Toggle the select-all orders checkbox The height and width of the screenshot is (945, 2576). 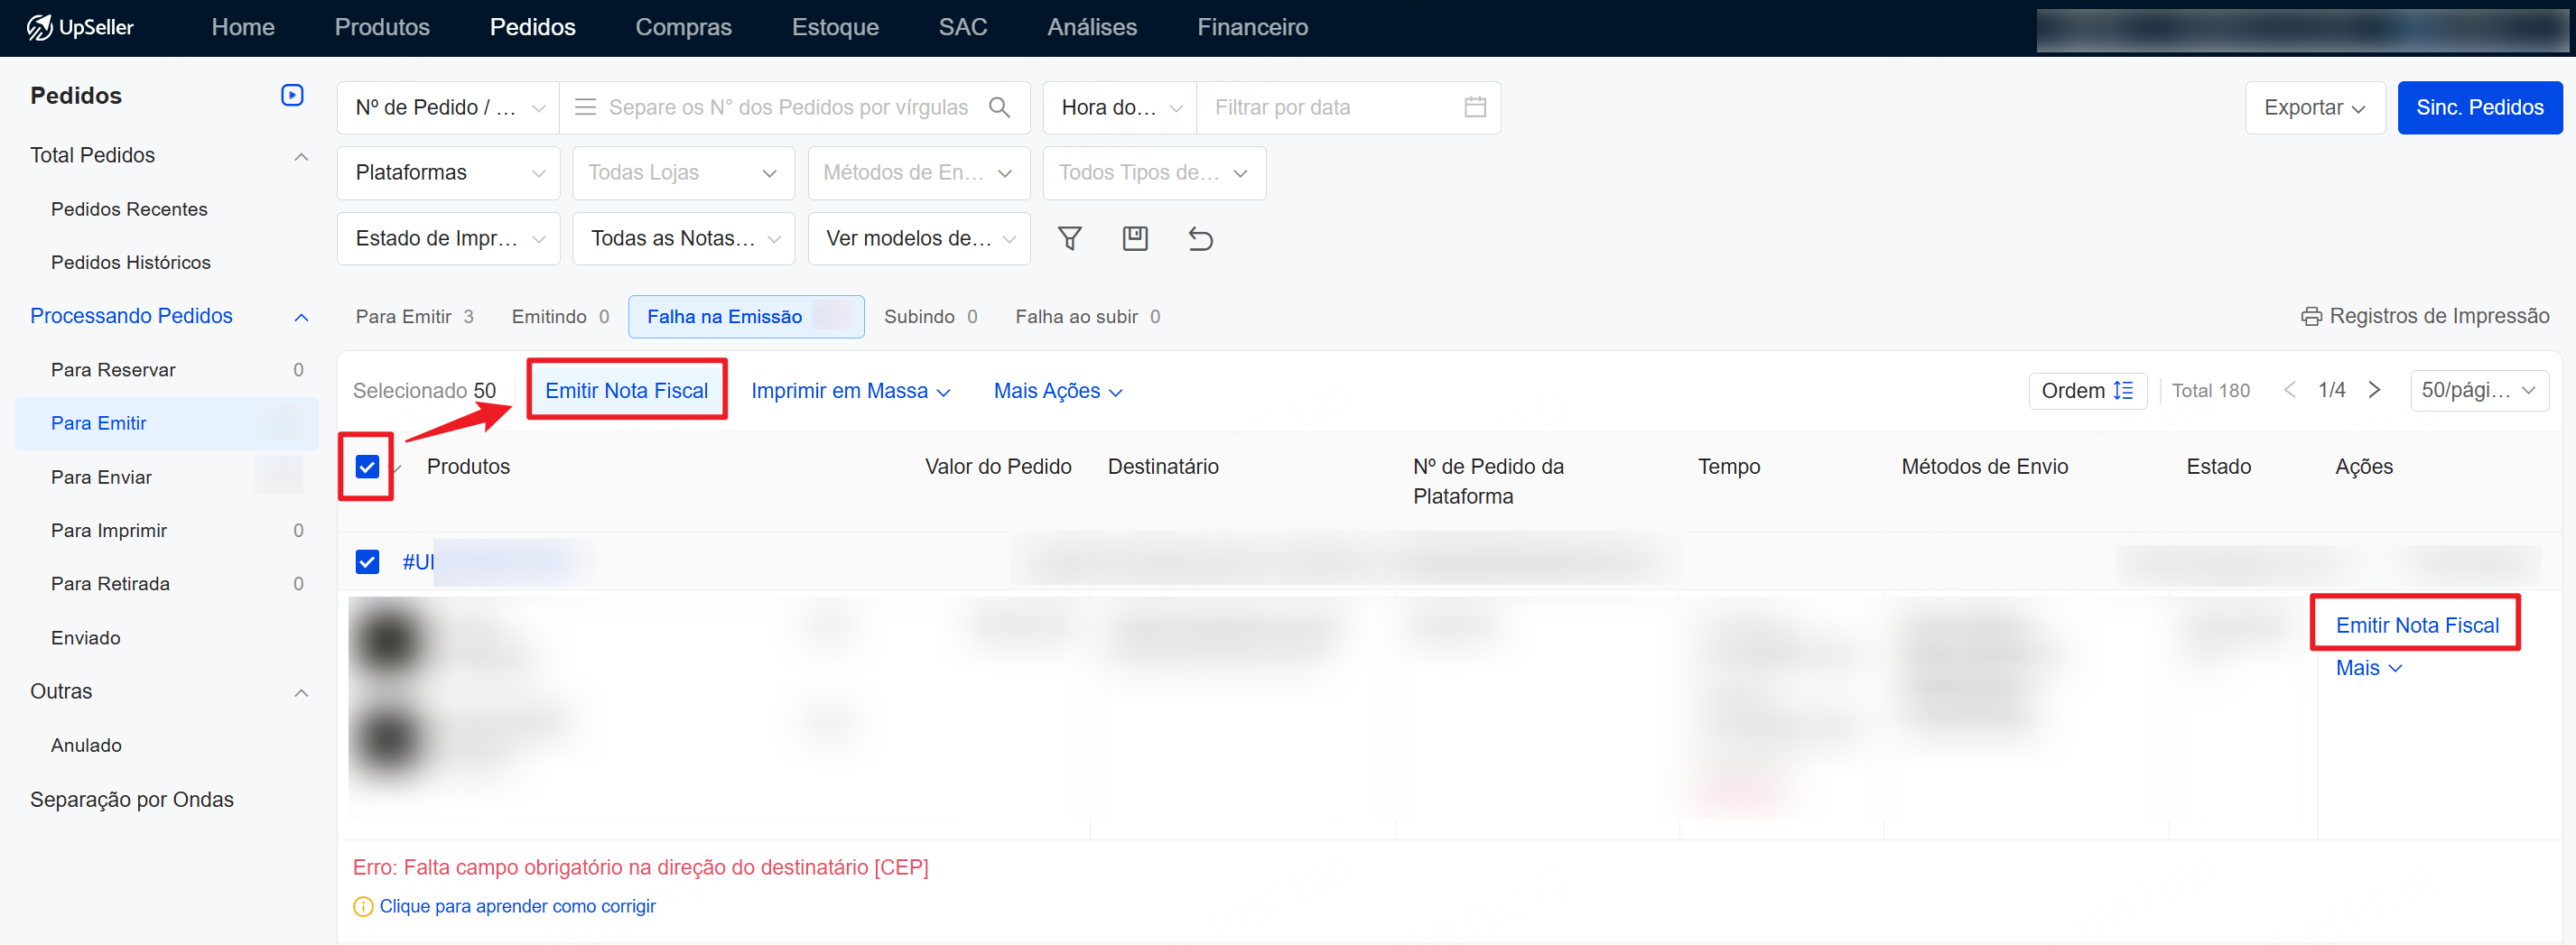(x=367, y=466)
